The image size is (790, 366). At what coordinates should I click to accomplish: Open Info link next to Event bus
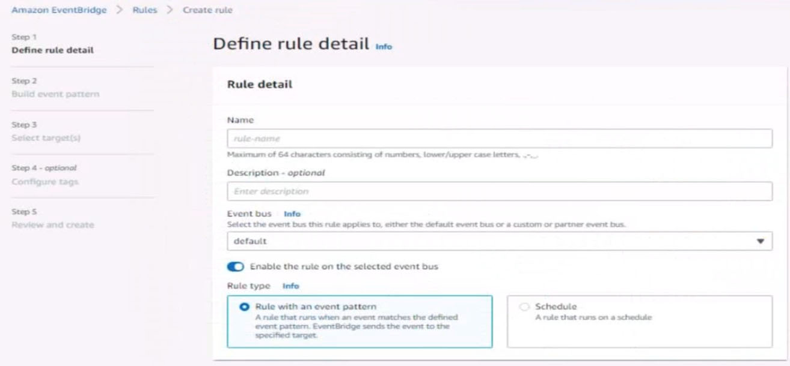tap(292, 214)
